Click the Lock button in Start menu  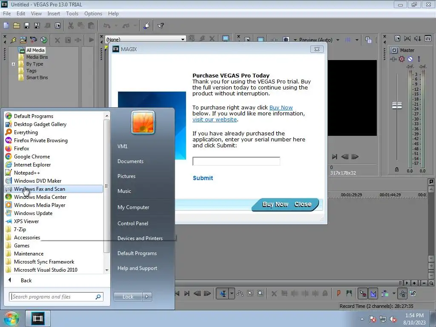point(128,297)
